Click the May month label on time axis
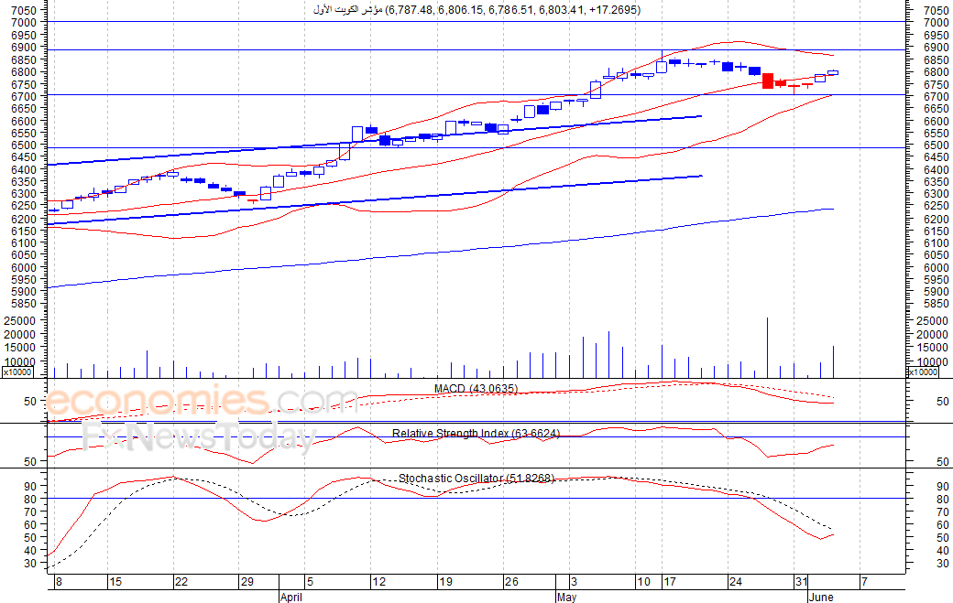Screen dimensions: 953x603 566,597
